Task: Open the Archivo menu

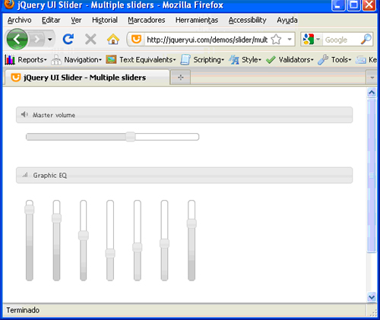Action: 19,20
